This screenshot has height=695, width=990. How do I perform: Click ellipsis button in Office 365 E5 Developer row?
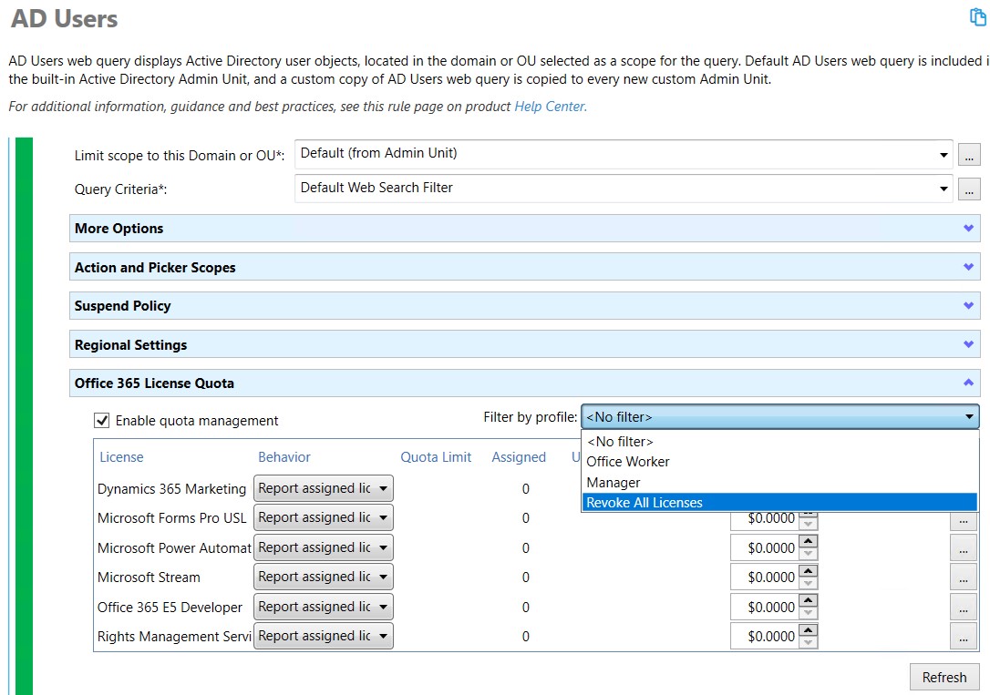[x=963, y=607]
